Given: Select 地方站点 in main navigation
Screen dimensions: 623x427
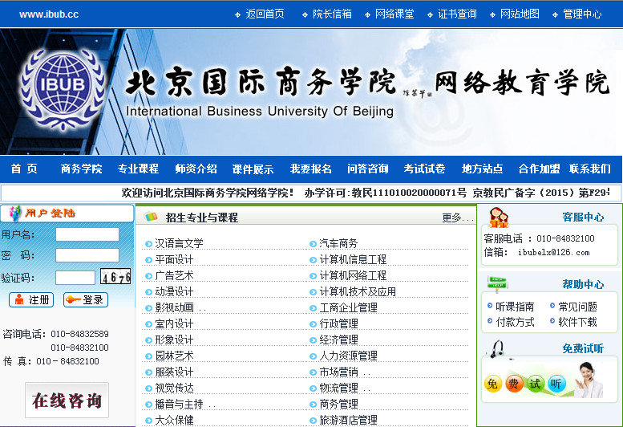Looking at the screenshot, I should 483,169.
